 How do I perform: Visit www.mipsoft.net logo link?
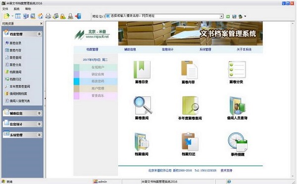(97, 37)
